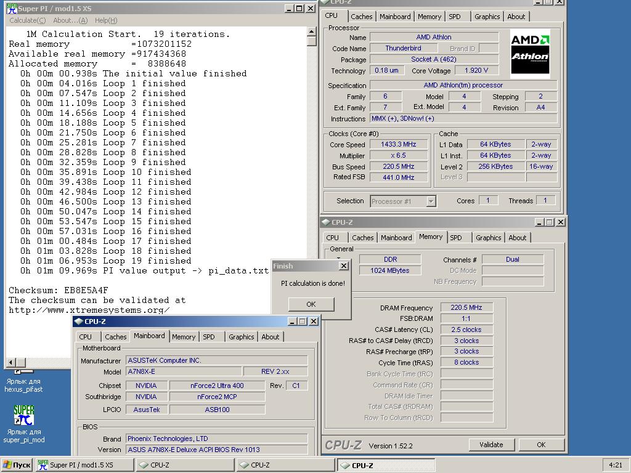This screenshot has width=631, height=473.
Task: Open super_pi_mod desktop shortcut icon
Action: click(24, 416)
